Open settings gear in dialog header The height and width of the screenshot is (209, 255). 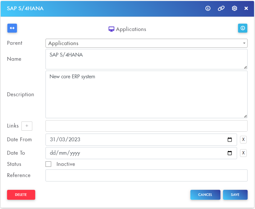pos(234,9)
